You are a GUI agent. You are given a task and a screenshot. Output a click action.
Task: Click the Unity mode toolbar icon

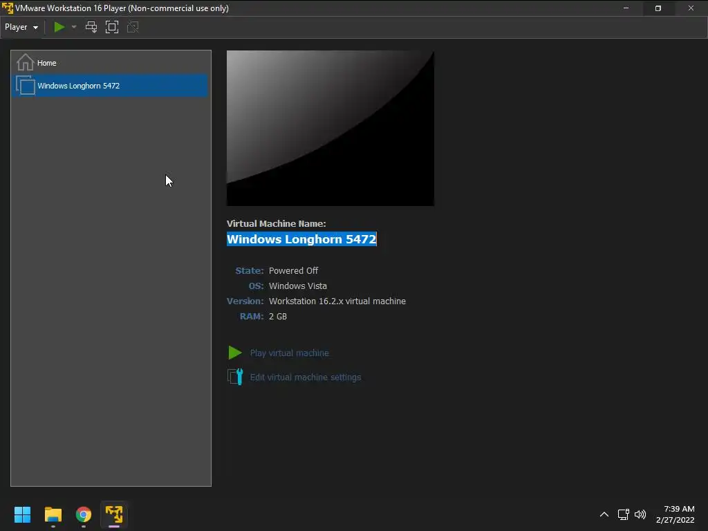point(133,27)
